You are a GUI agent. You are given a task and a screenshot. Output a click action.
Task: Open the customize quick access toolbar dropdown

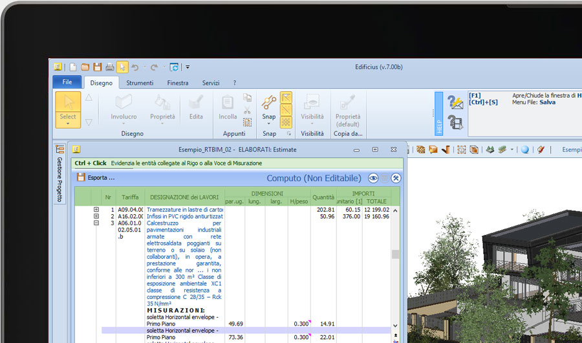188,67
